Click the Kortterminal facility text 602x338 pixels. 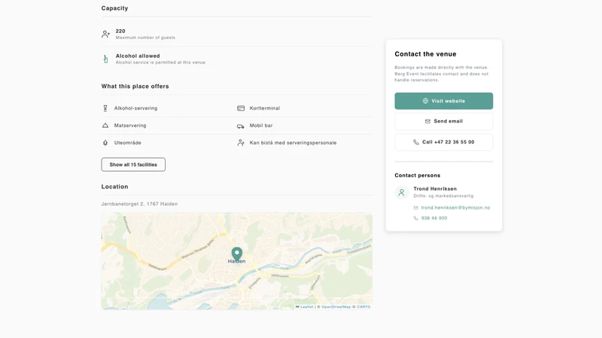[265, 108]
